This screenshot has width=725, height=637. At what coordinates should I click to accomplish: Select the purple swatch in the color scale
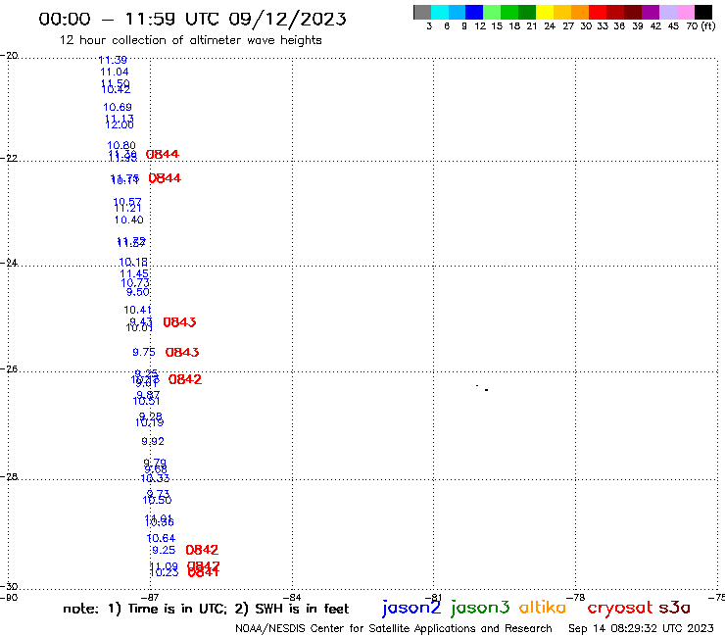(651, 12)
